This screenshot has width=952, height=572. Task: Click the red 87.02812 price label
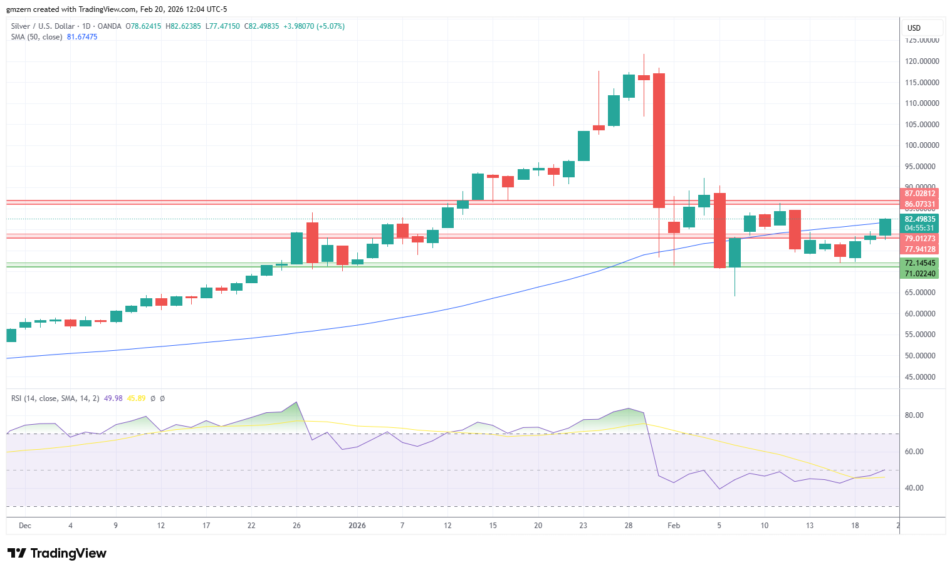(x=920, y=194)
